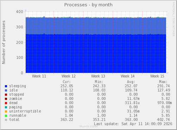Click the 'idle' legend label
This screenshot has height=130, width=177.
[13, 90]
